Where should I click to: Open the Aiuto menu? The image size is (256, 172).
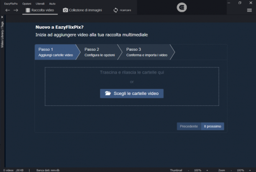pos(52,4)
